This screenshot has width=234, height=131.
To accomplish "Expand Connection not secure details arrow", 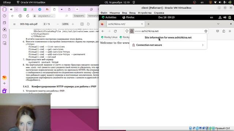I will [x=203, y=45].
